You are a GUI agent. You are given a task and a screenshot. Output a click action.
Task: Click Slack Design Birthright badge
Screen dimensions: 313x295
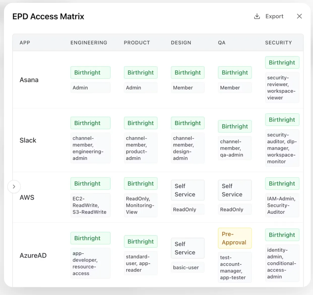point(188,123)
